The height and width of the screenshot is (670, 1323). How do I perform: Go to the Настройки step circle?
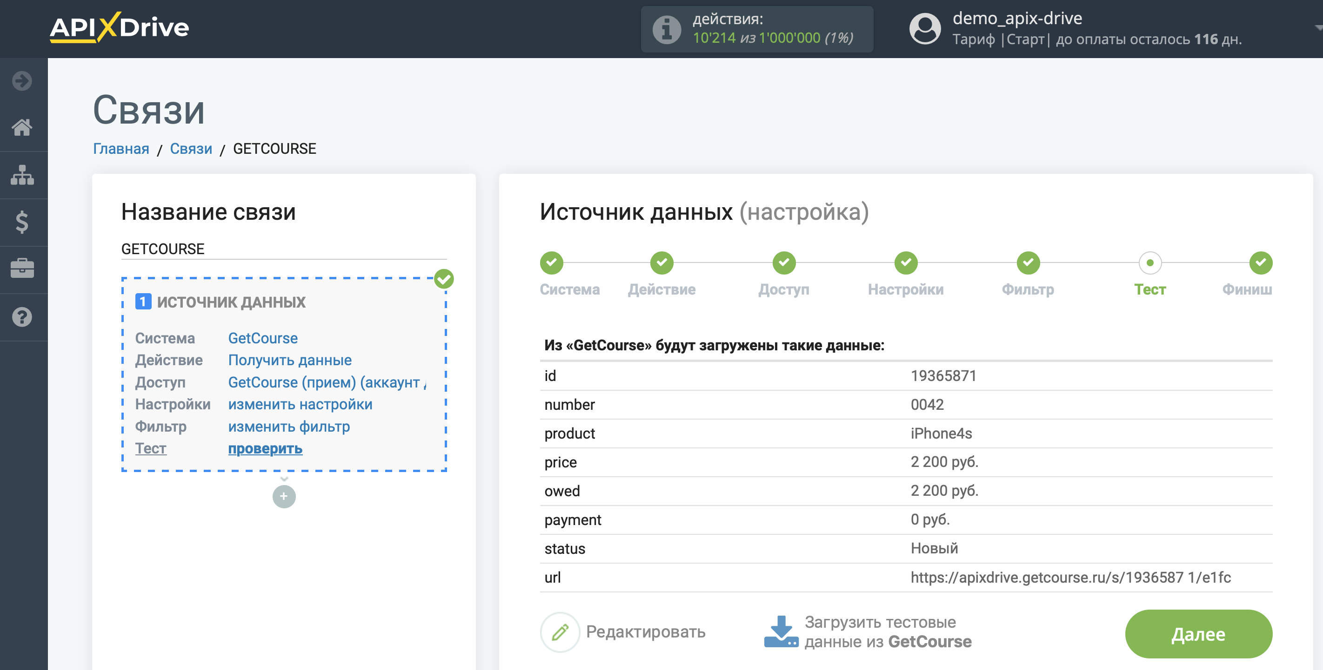pyautogui.click(x=906, y=263)
